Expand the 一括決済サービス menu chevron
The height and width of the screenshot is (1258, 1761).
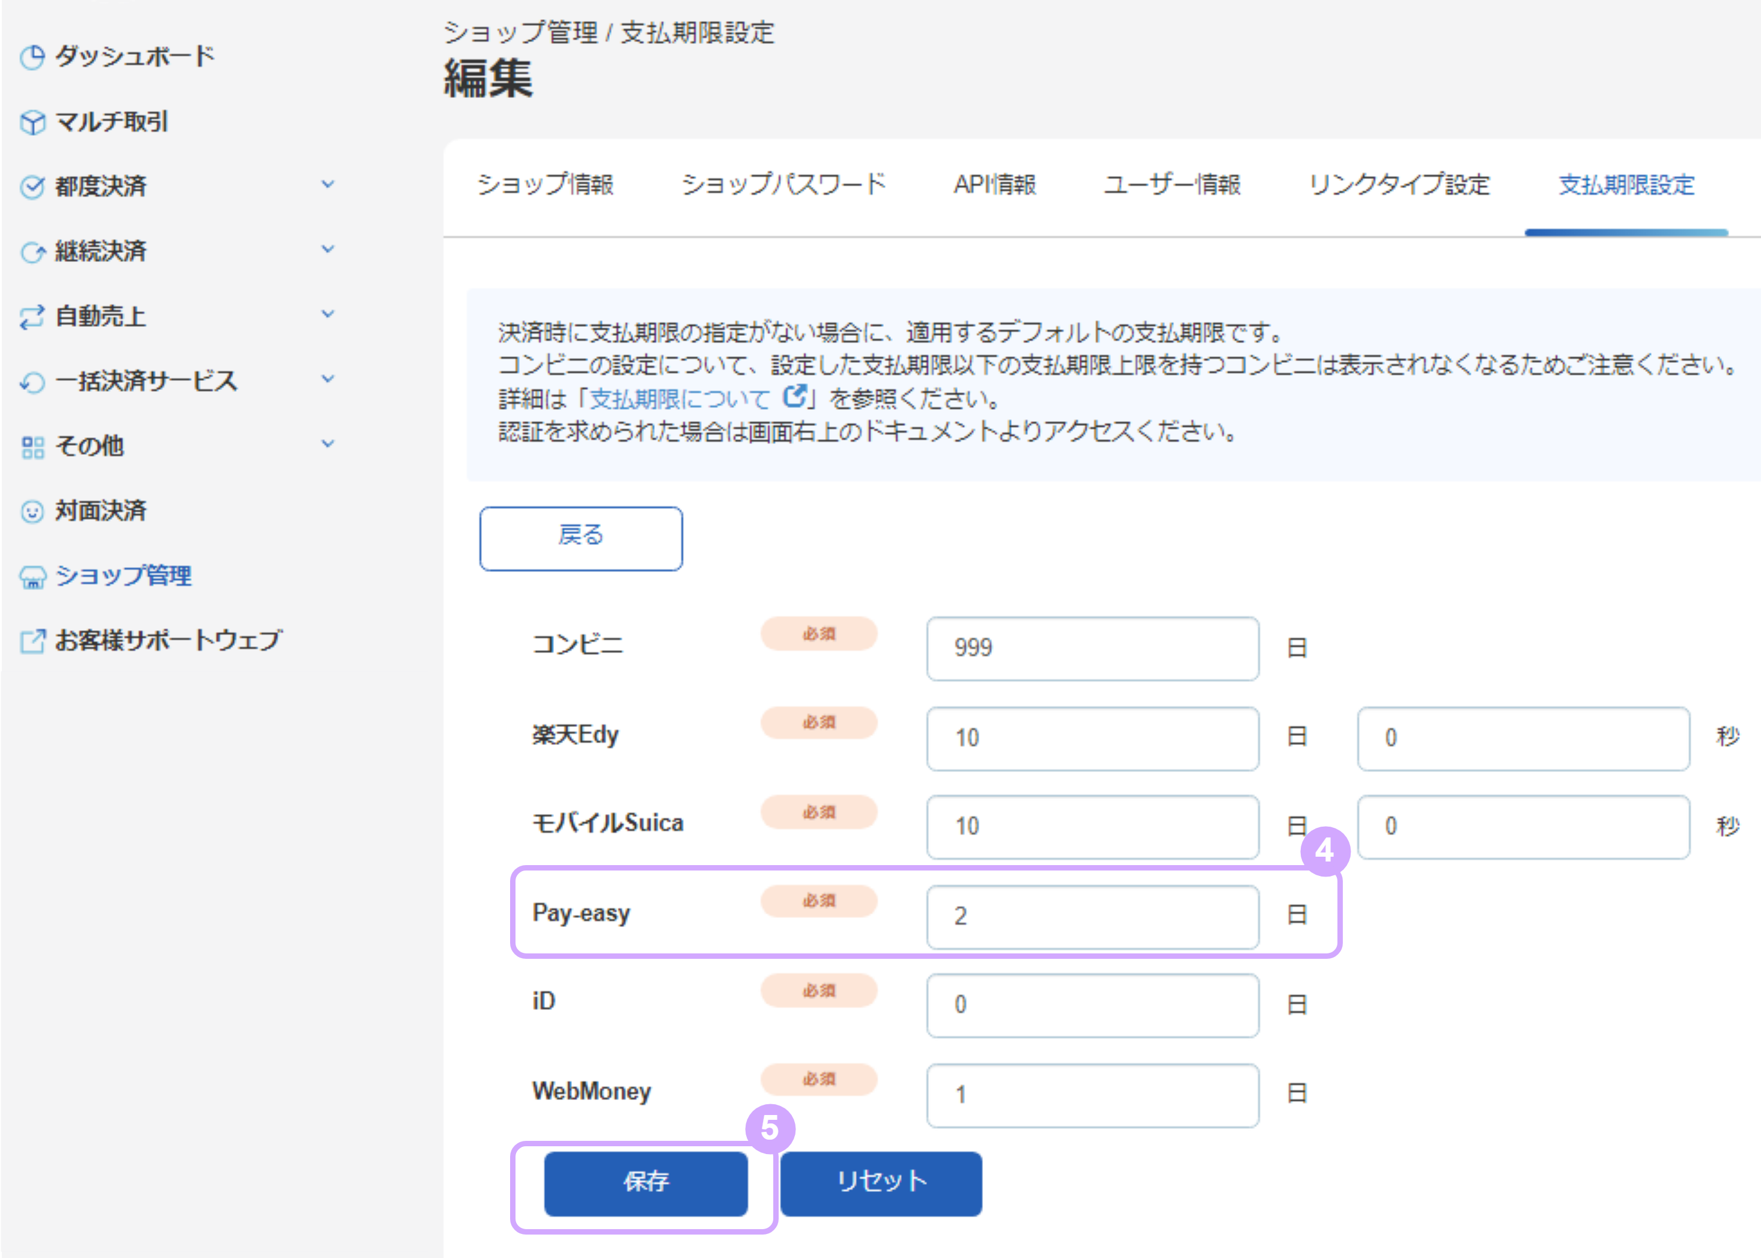[x=329, y=379]
